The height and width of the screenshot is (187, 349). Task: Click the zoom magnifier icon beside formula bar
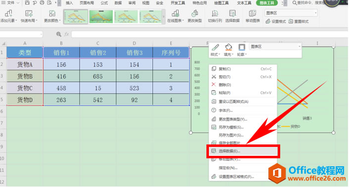(59, 34)
